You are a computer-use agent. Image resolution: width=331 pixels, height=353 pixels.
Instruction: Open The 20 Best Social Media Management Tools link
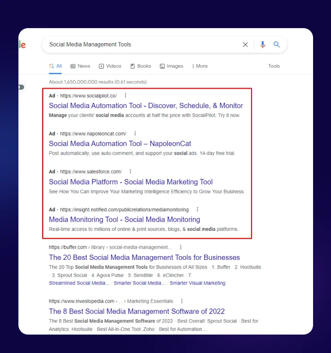click(x=144, y=257)
